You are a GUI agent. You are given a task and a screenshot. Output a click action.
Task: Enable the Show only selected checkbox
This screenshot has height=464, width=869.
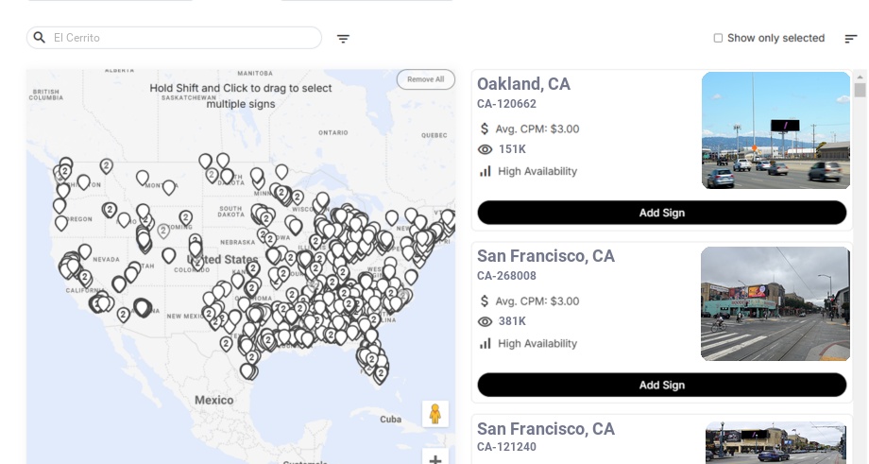[x=718, y=39]
